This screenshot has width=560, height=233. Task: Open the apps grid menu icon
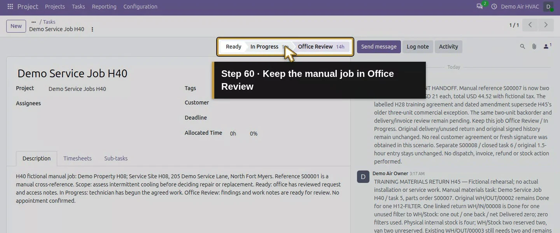pos(10,7)
